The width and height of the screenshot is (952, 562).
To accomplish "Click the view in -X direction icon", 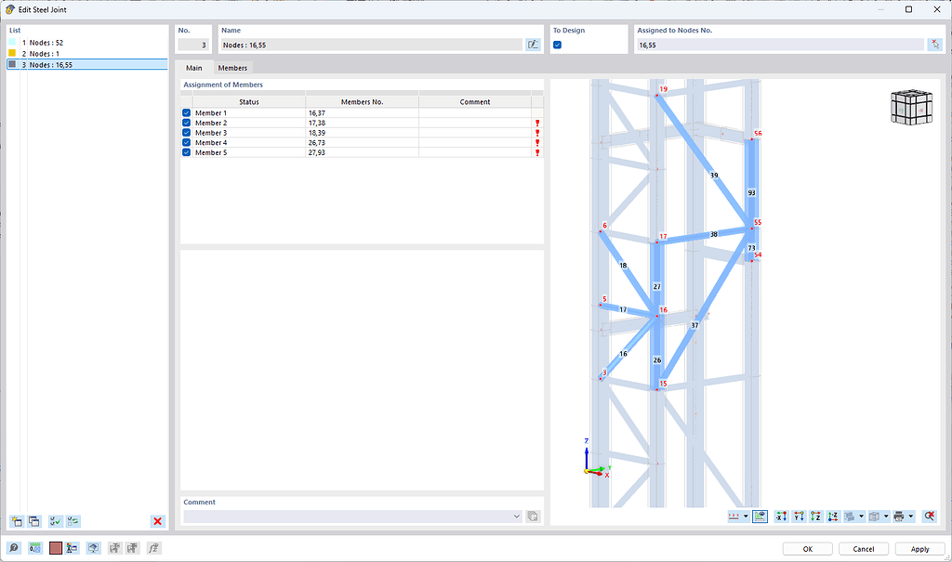I will 782,516.
